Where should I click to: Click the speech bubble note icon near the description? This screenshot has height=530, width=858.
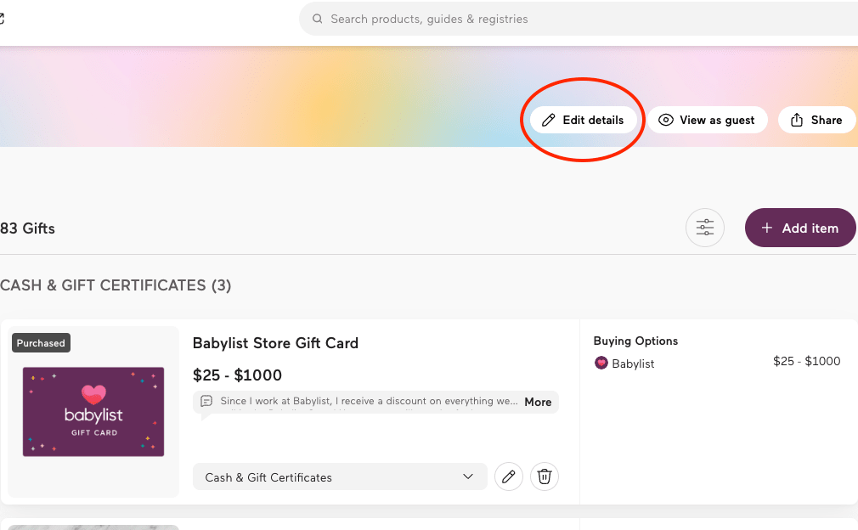pos(206,401)
